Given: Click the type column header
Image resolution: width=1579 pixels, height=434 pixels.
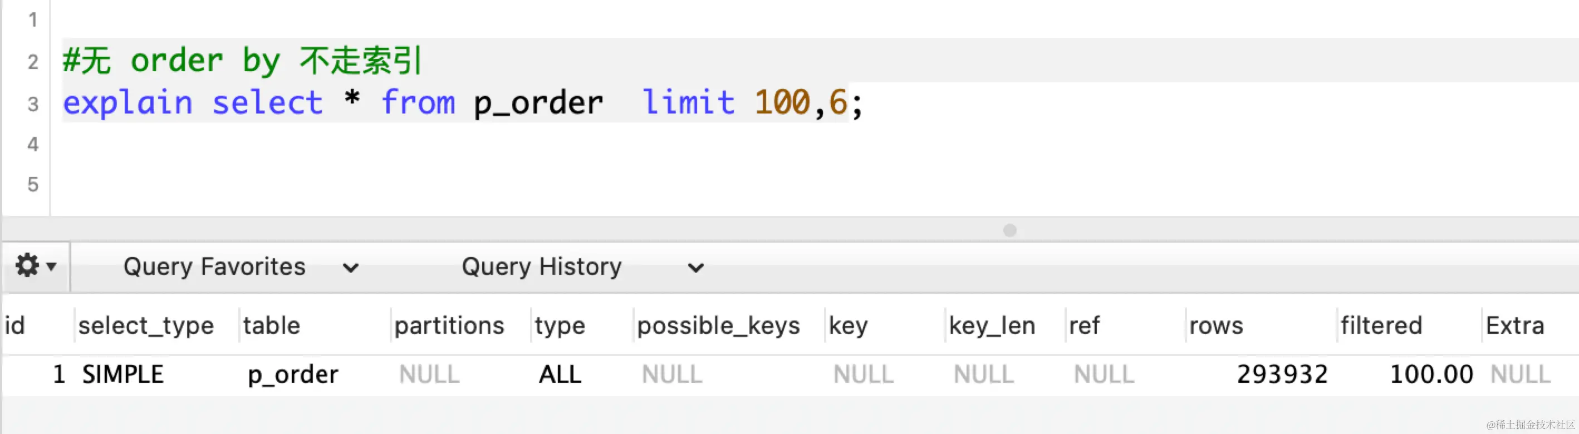Looking at the screenshot, I should (560, 325).
